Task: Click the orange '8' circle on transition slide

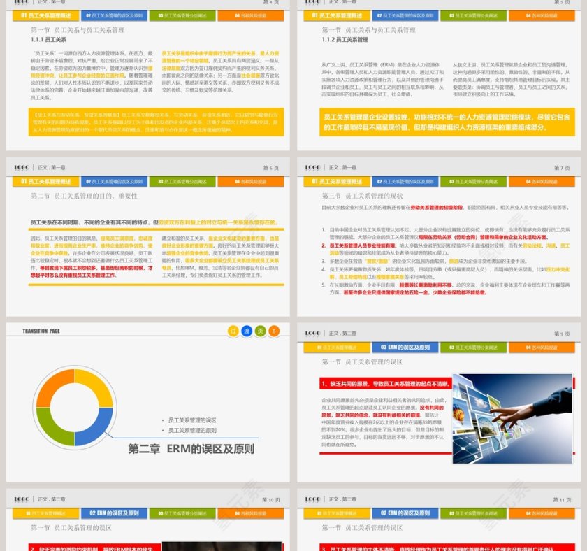Action: click(274, 331)
